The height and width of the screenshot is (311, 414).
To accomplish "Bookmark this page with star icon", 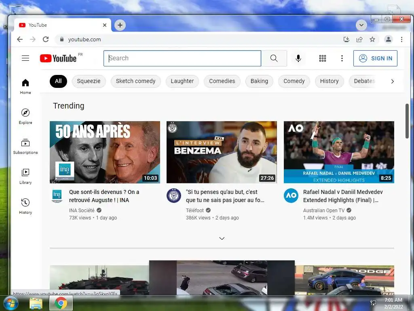I will click(x=372, y=39).
